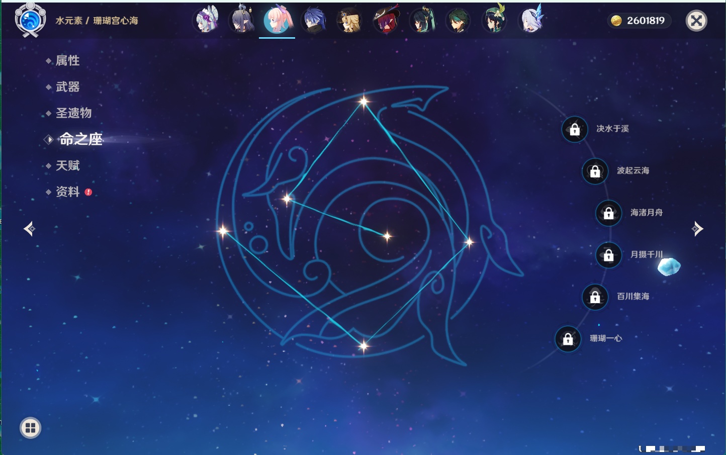The width and height of the screenshot is (726, 455).
Task: Click the 2601819 Mora amount
Action: 646,21
